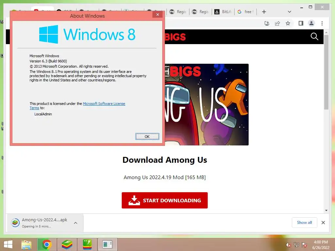Screen dimensions: 335x251
Task: Open Windows Start button
Action: click(x=8, y=244)
